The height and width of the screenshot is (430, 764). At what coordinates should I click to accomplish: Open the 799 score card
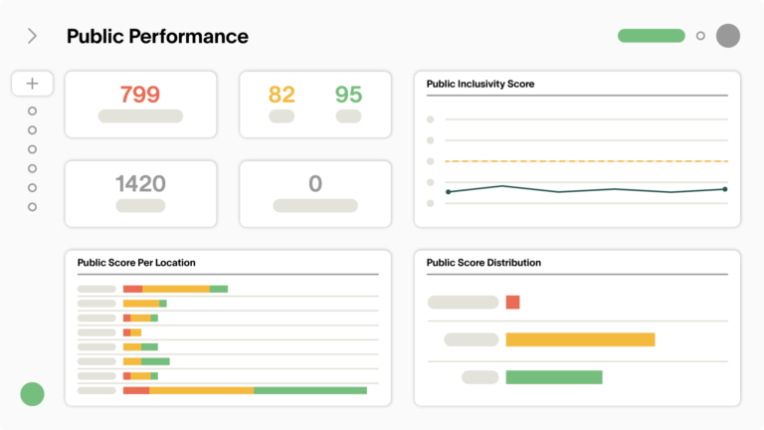140,104
